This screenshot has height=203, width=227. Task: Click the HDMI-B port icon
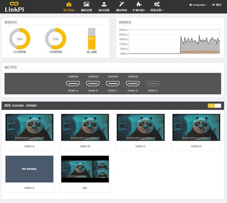[93, 83]
